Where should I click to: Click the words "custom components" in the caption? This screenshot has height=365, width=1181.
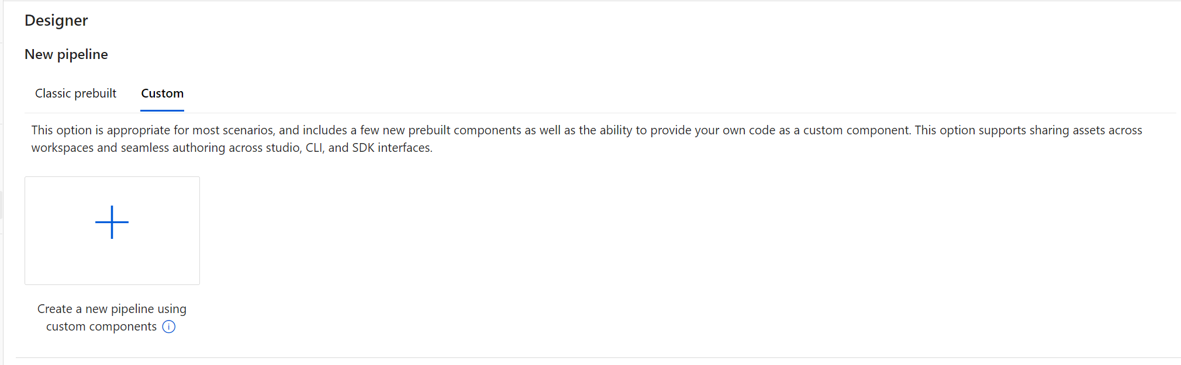tap(101, 326)
